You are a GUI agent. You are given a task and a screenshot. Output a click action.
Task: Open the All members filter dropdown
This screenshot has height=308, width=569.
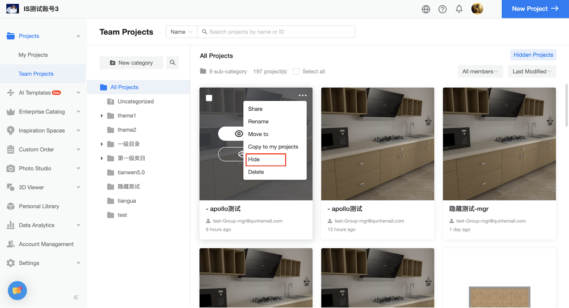480,71
